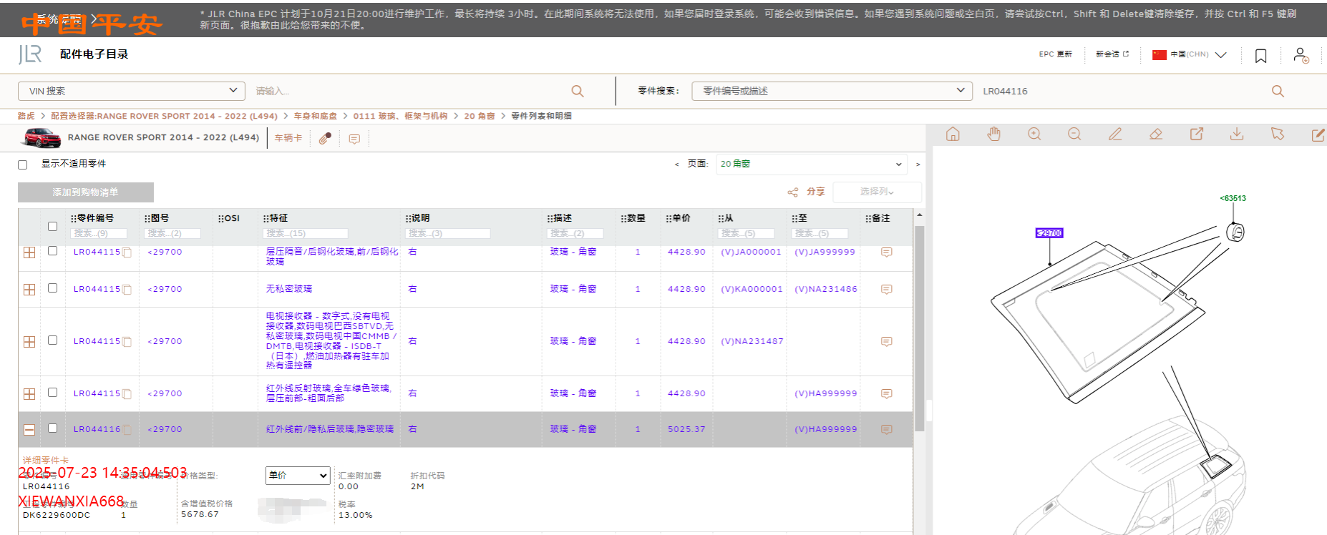1327x535 pixels.
Task: Zoom in on the parts diagram
Action: [1034, 134]
